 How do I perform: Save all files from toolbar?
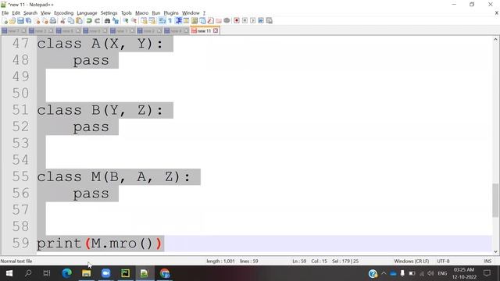click(x=28, y=21)
